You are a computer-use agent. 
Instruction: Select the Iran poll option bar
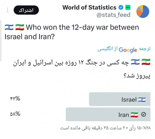click(108, 114)
